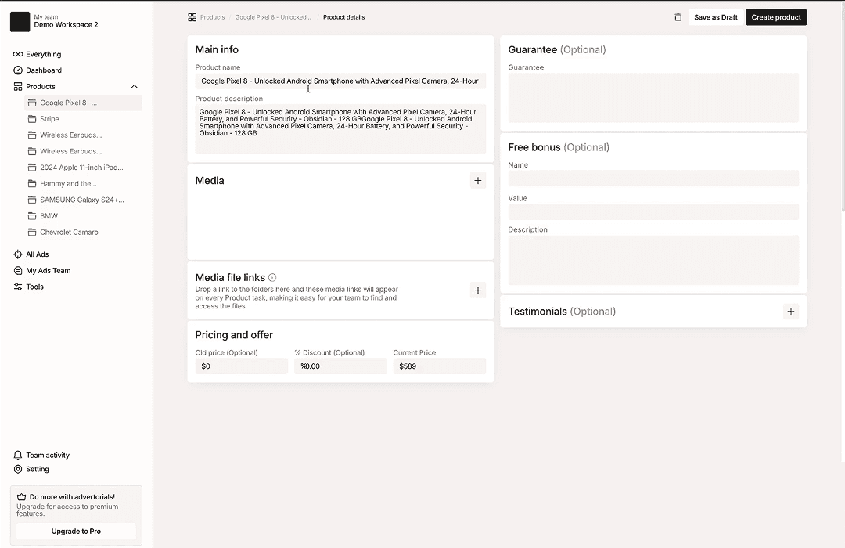
Task: Open the Dashboard page
Action: (43, 70)
